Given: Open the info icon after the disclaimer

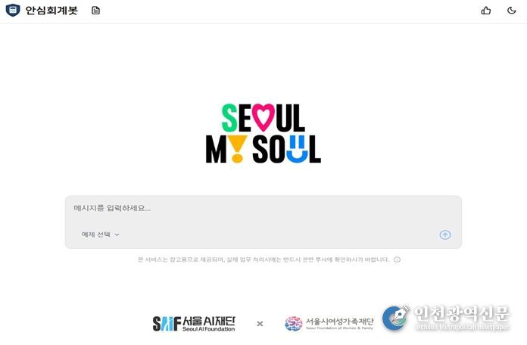Looking at the screenshot, I should (x=397, y=260).
